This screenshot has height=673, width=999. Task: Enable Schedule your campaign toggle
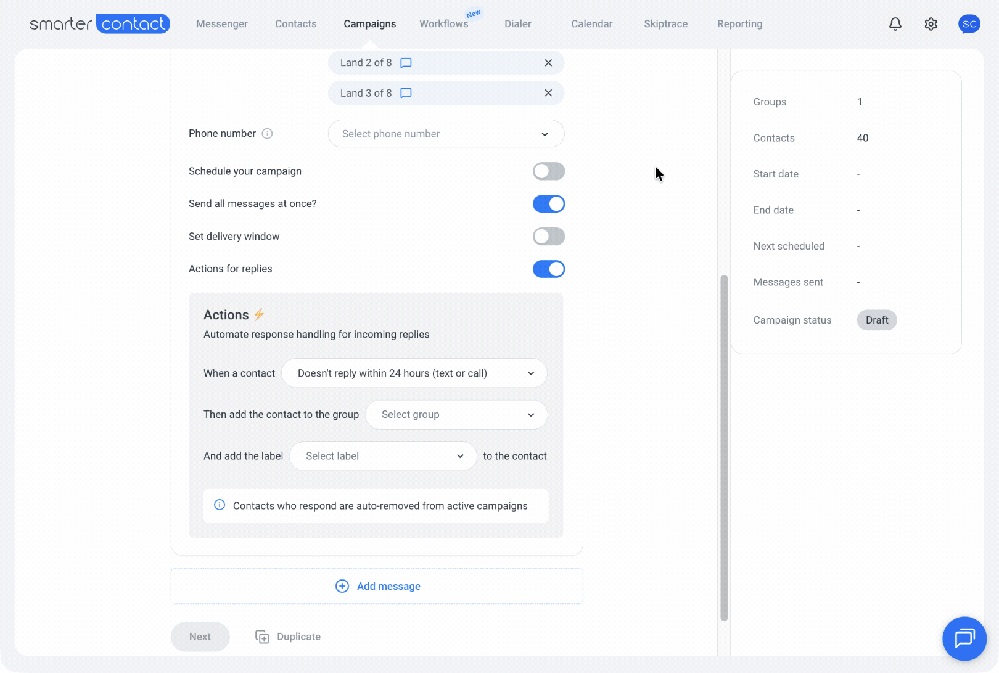click(x=548, y=171)
